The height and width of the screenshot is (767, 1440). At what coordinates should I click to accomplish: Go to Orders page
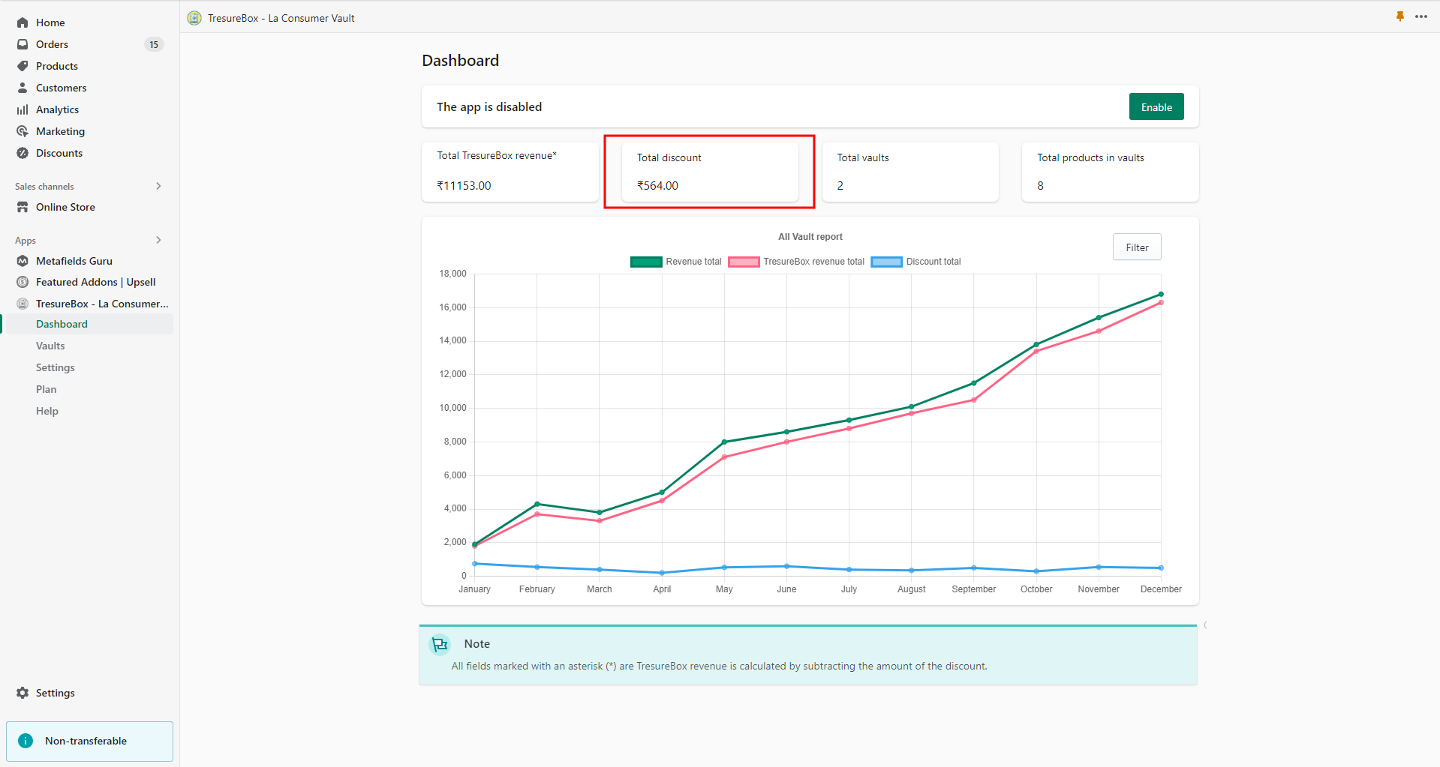click(52, 44)
